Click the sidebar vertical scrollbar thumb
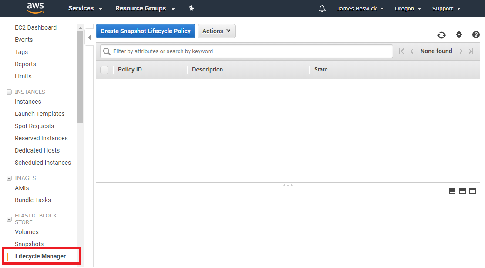Image resolution: width=485 pixels, height=268 pixels. [80, 77]
